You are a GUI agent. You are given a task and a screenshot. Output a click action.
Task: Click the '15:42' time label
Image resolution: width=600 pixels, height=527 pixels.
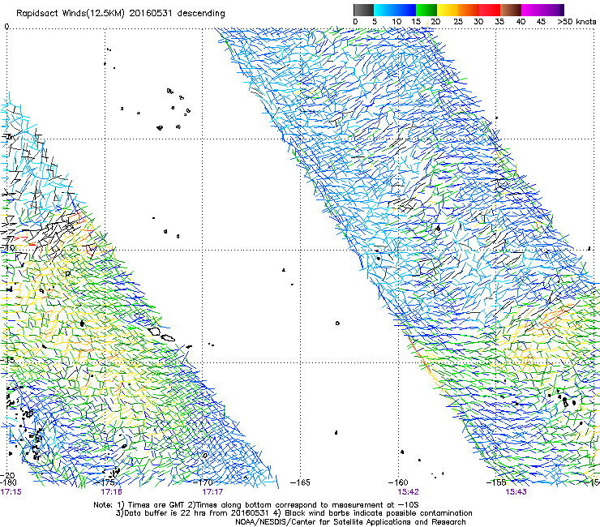(x=409, y=491)
